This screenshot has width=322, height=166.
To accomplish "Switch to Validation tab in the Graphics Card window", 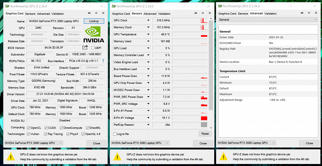I will click(x=57, y=14).
